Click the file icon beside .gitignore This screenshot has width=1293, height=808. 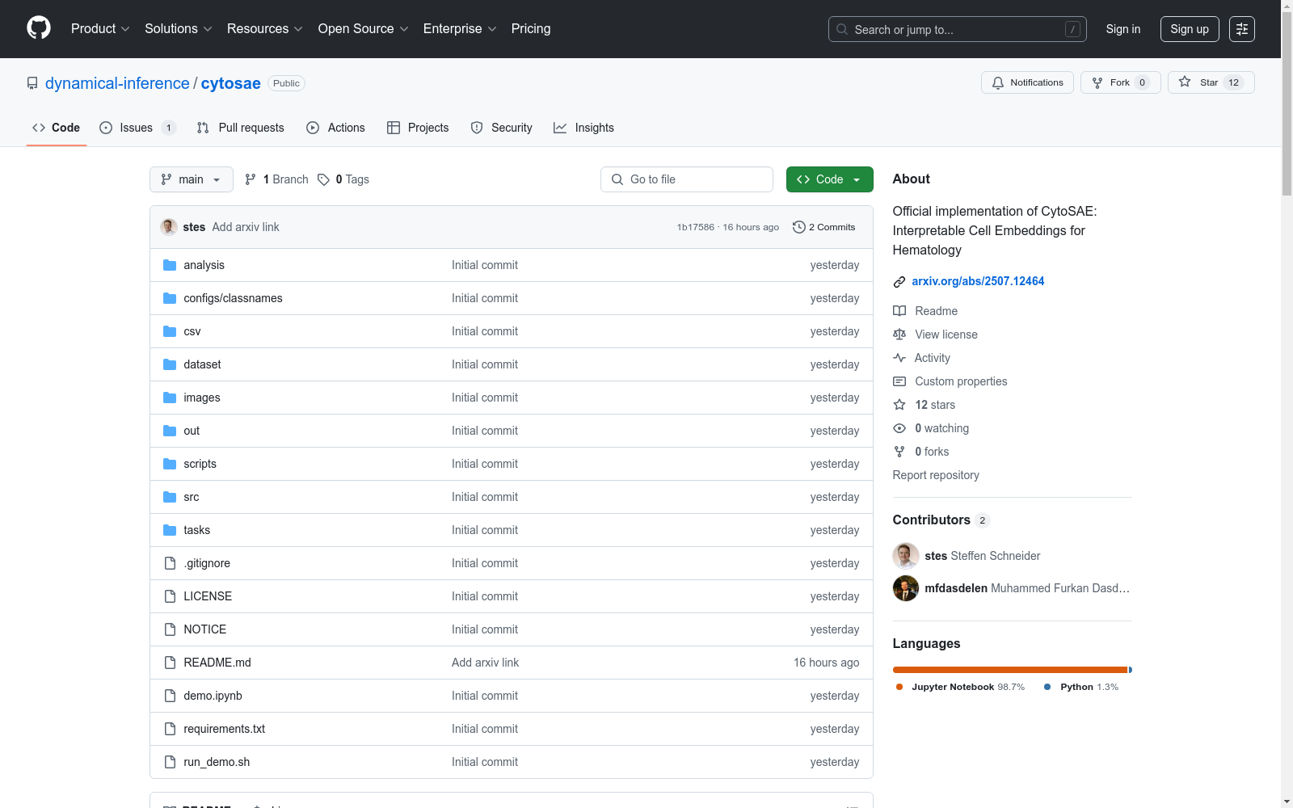tap(170, 563)
